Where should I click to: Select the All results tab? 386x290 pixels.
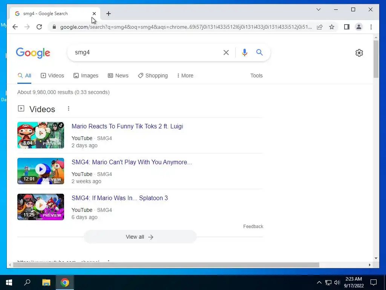[25, 76]
